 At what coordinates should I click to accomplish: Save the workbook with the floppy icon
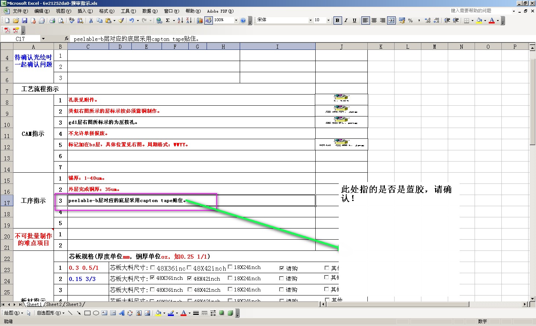point(24,20)
